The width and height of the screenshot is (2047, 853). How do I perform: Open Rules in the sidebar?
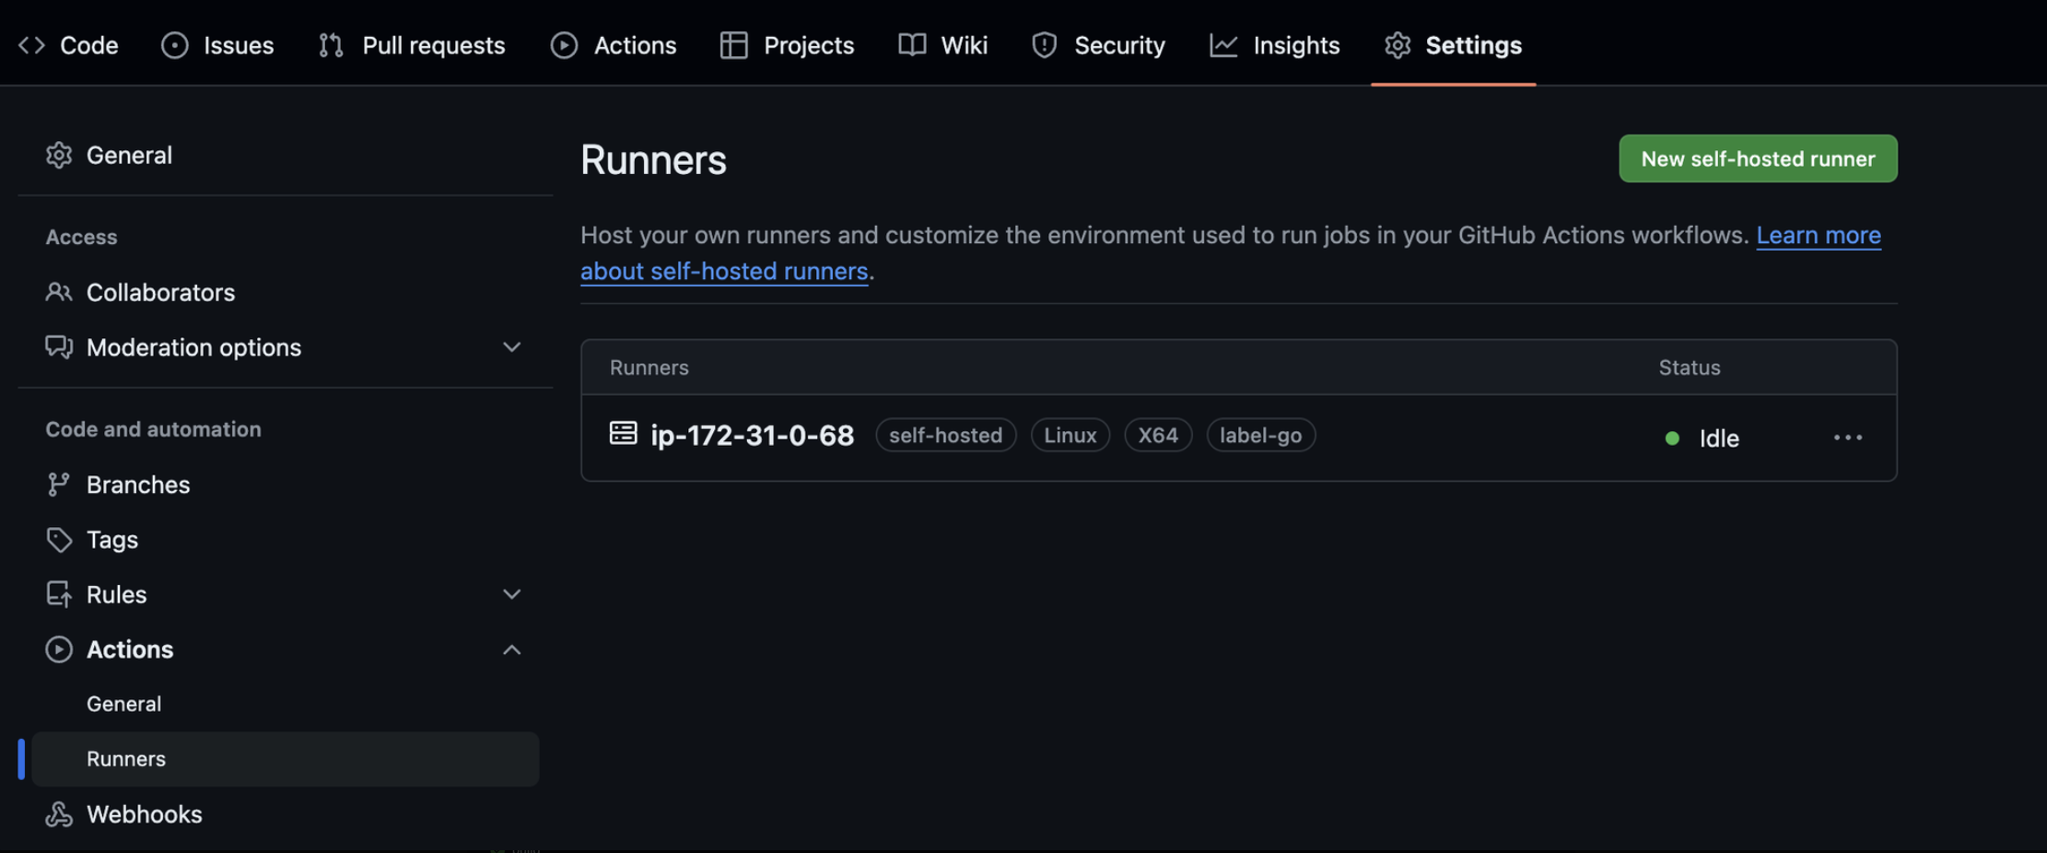coord(286,594)
